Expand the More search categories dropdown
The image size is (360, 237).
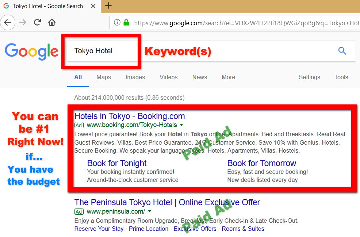pyautogui.click(x=228, y=77)
